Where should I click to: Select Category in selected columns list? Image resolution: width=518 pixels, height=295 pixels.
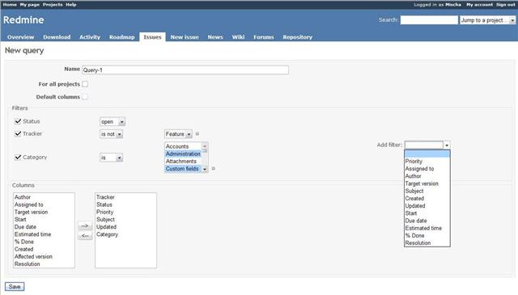click(x=125, y=234)
